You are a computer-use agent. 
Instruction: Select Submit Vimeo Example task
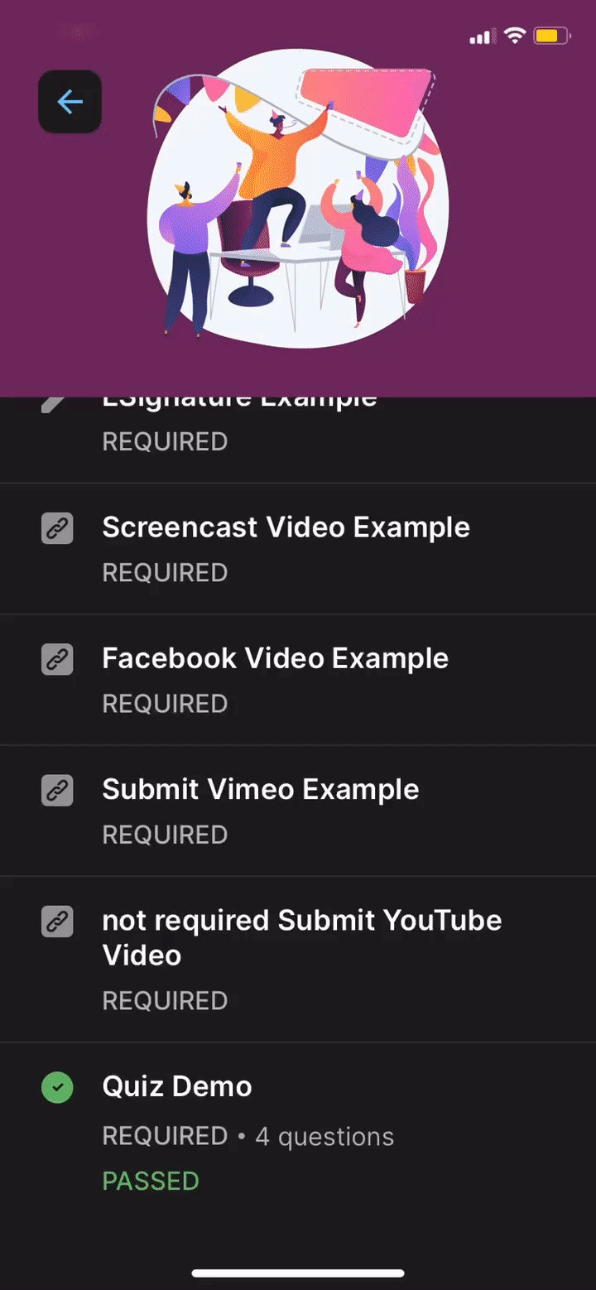click(298, 811)
